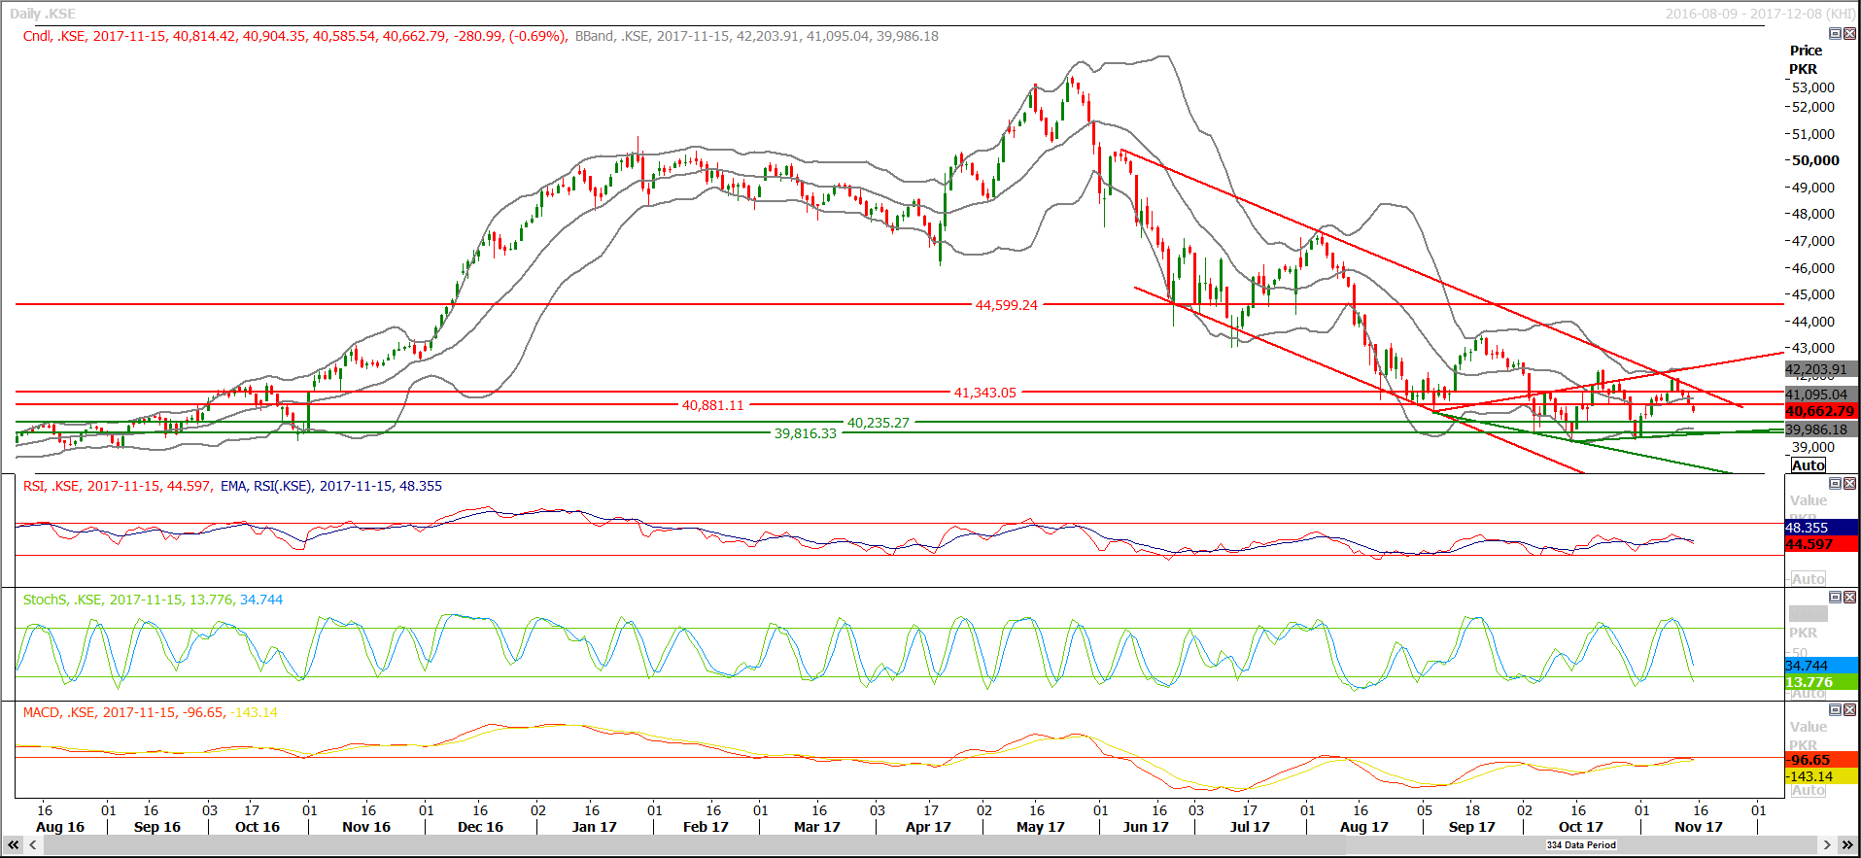This screenshot has width=1861, height=858.
Task: Minimize the price candlestick panel
Action: point(1835,34)
